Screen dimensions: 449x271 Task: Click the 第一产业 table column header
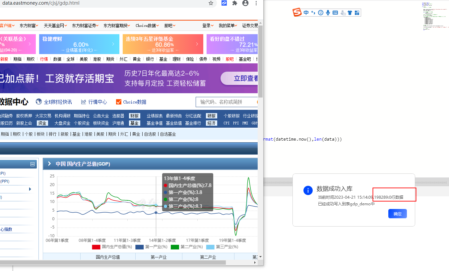(159, 257)
